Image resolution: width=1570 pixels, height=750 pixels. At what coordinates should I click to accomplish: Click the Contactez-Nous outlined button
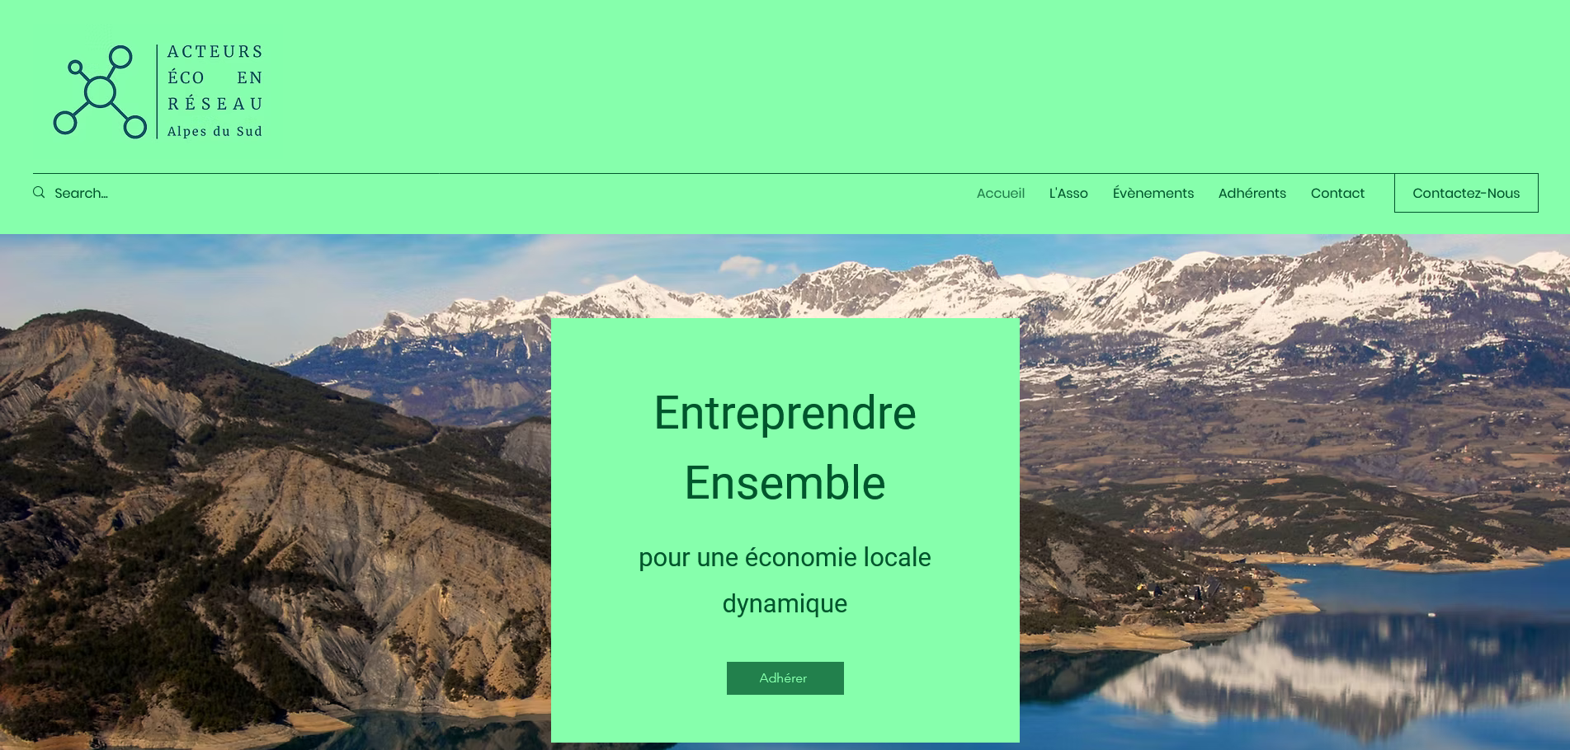tap(1466, 193)
